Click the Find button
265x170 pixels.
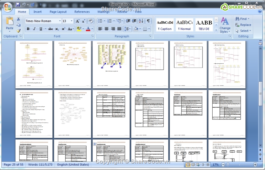(x=242, y=19)
